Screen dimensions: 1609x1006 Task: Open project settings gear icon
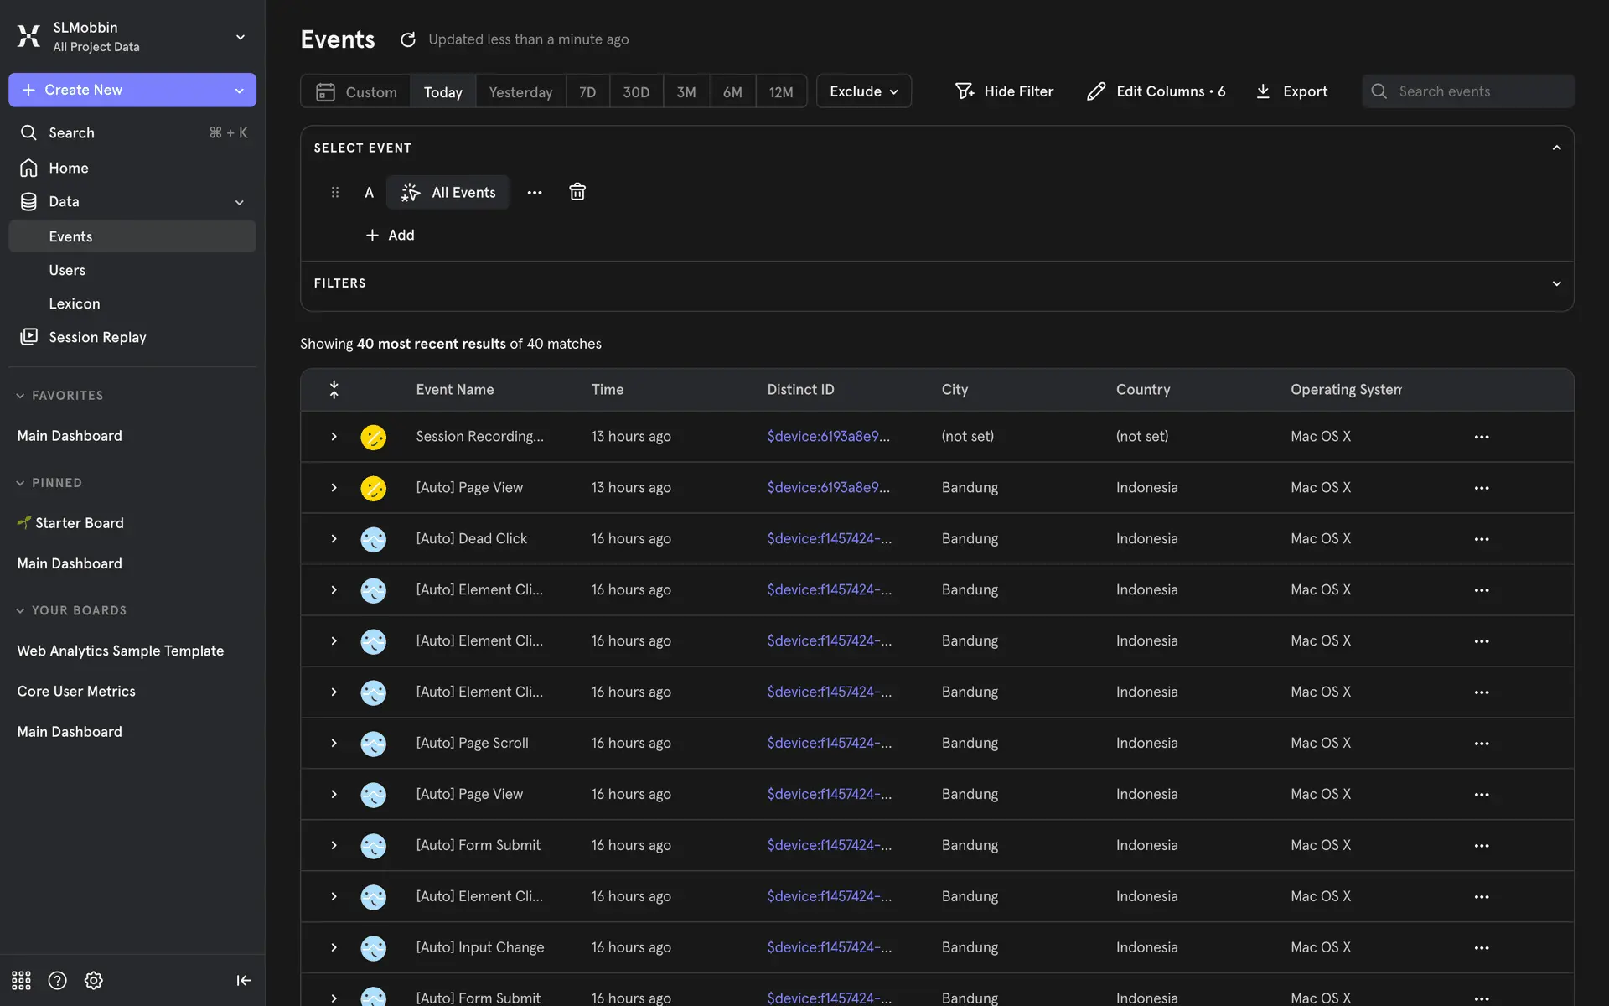pos(93,980)
